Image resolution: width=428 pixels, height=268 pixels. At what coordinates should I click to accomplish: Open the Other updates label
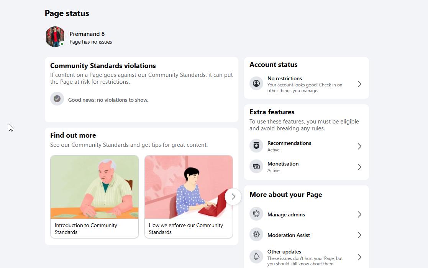click(284, 252)
